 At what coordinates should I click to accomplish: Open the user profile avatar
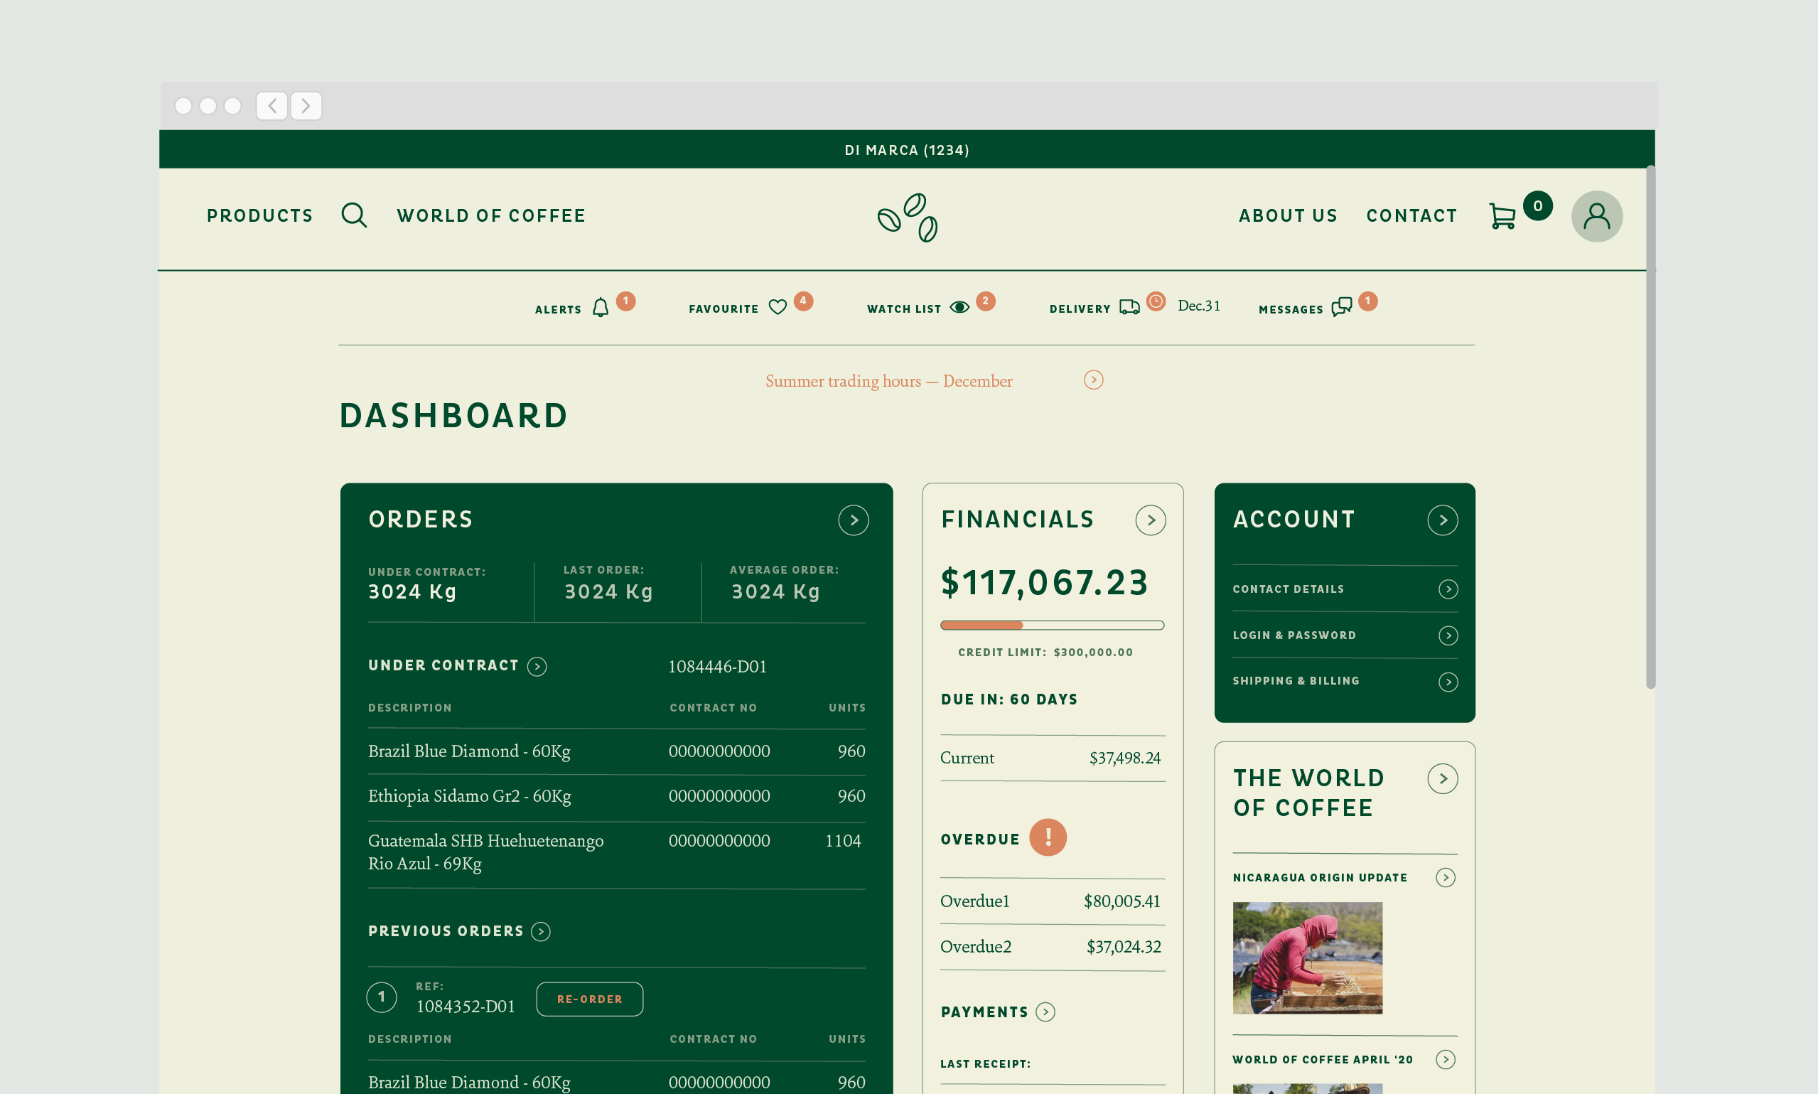pyautogui.click(x=1596, y=216)
